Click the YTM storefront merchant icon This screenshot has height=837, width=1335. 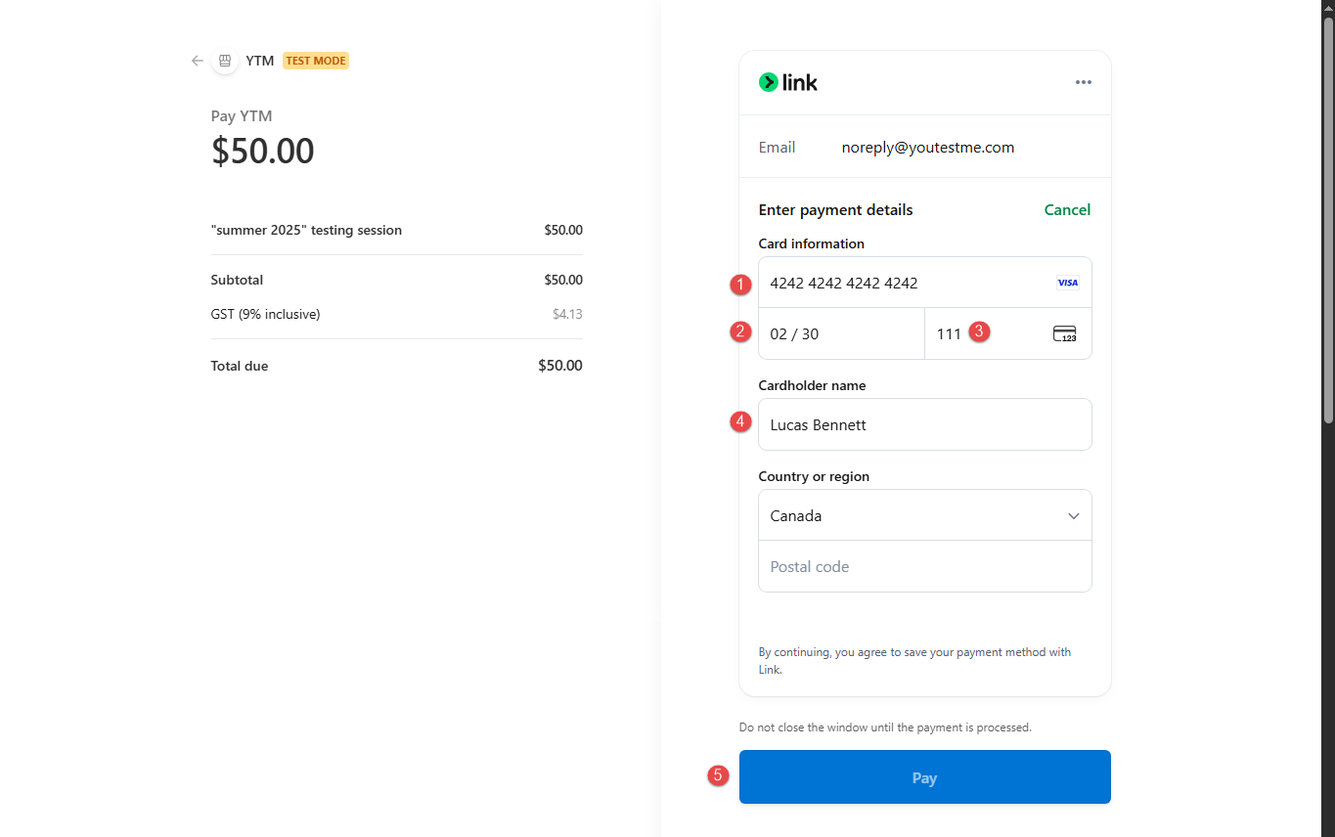click(x=225, y=61)
